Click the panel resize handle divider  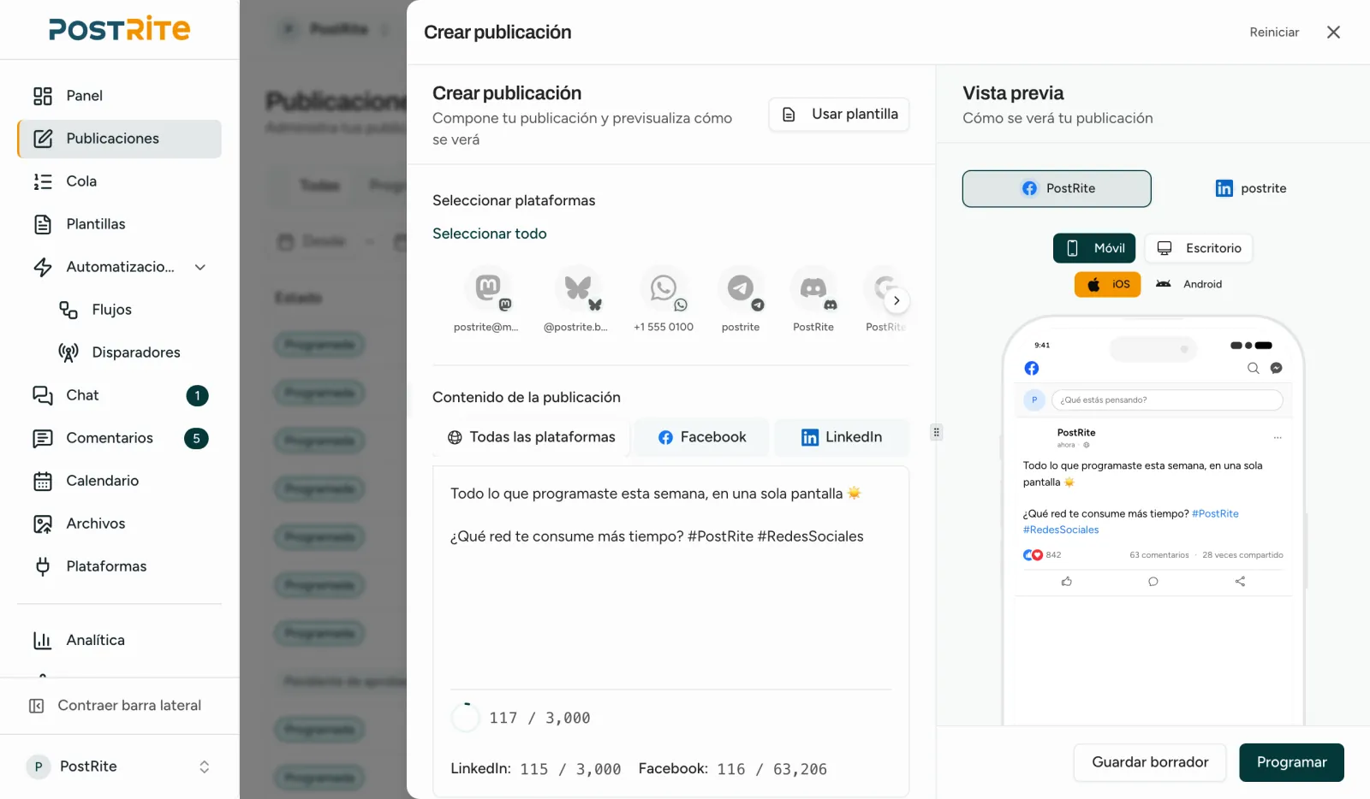[x=936, y=432]
